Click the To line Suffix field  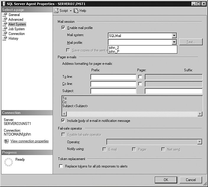point(174,77)
